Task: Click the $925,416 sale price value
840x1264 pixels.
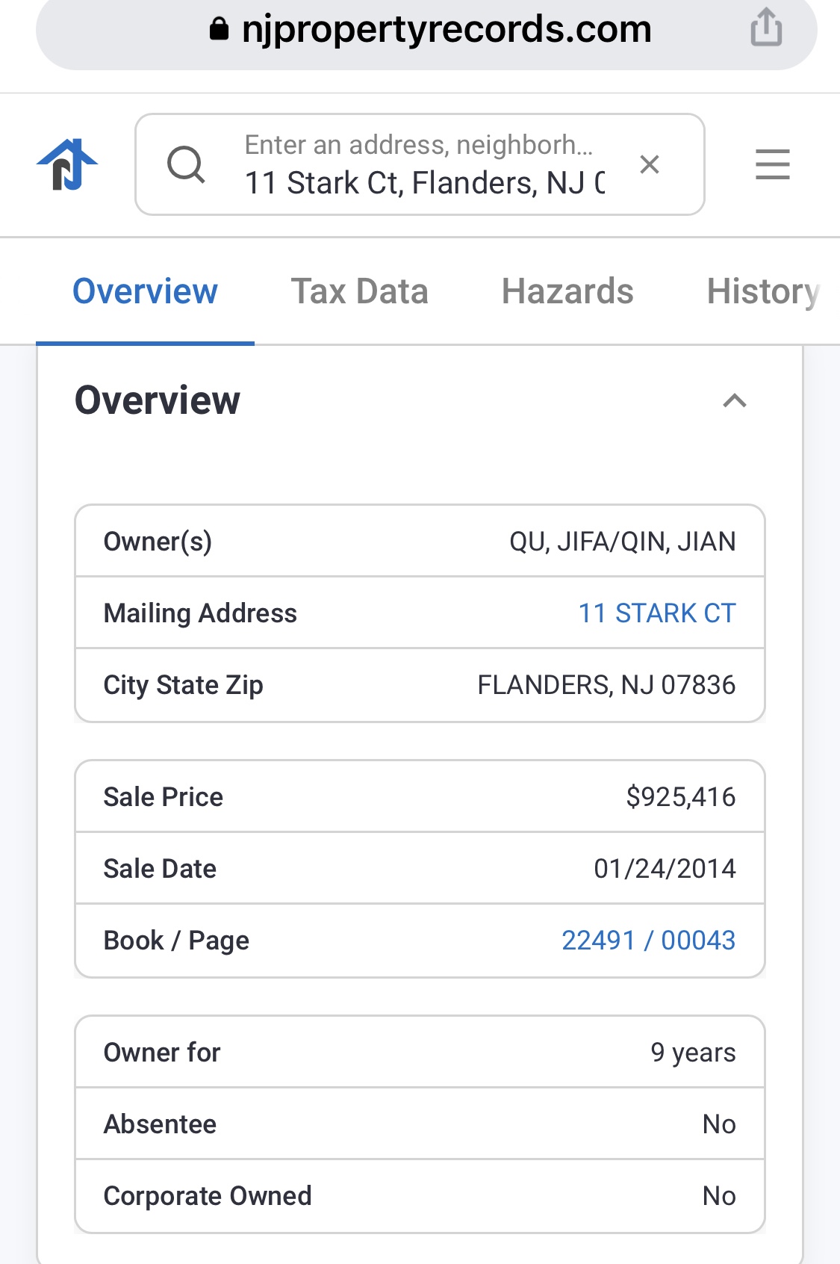Action: tap(680, 797)
